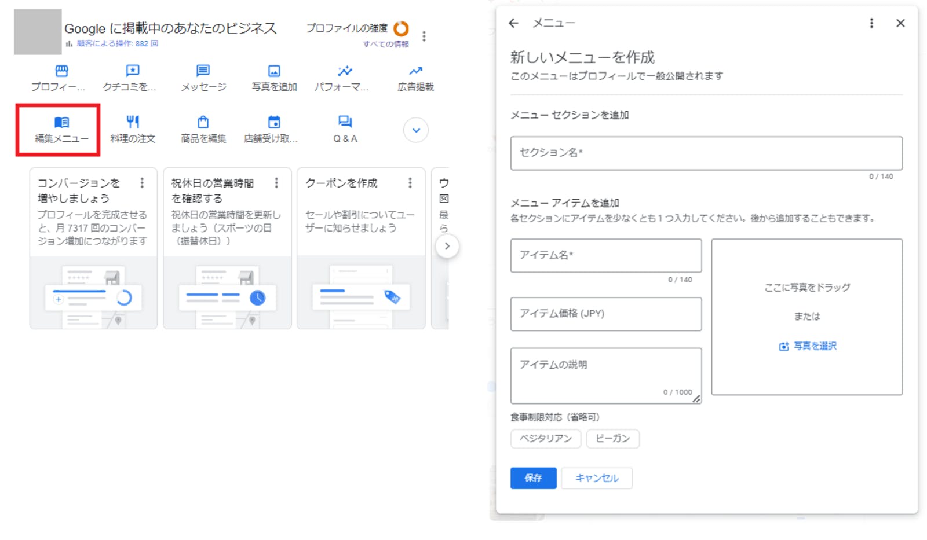Click the business profile thumbnail image
The image size is (927, 540).
pos(38,32)
